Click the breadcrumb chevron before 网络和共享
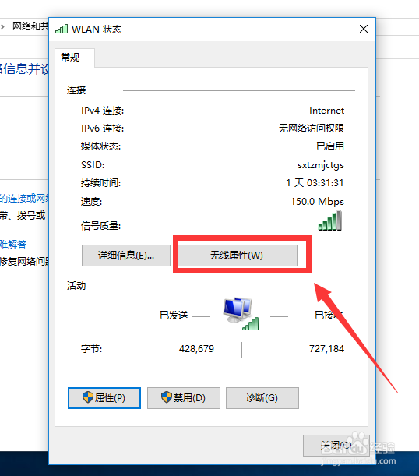 click(x=3, y=26)
